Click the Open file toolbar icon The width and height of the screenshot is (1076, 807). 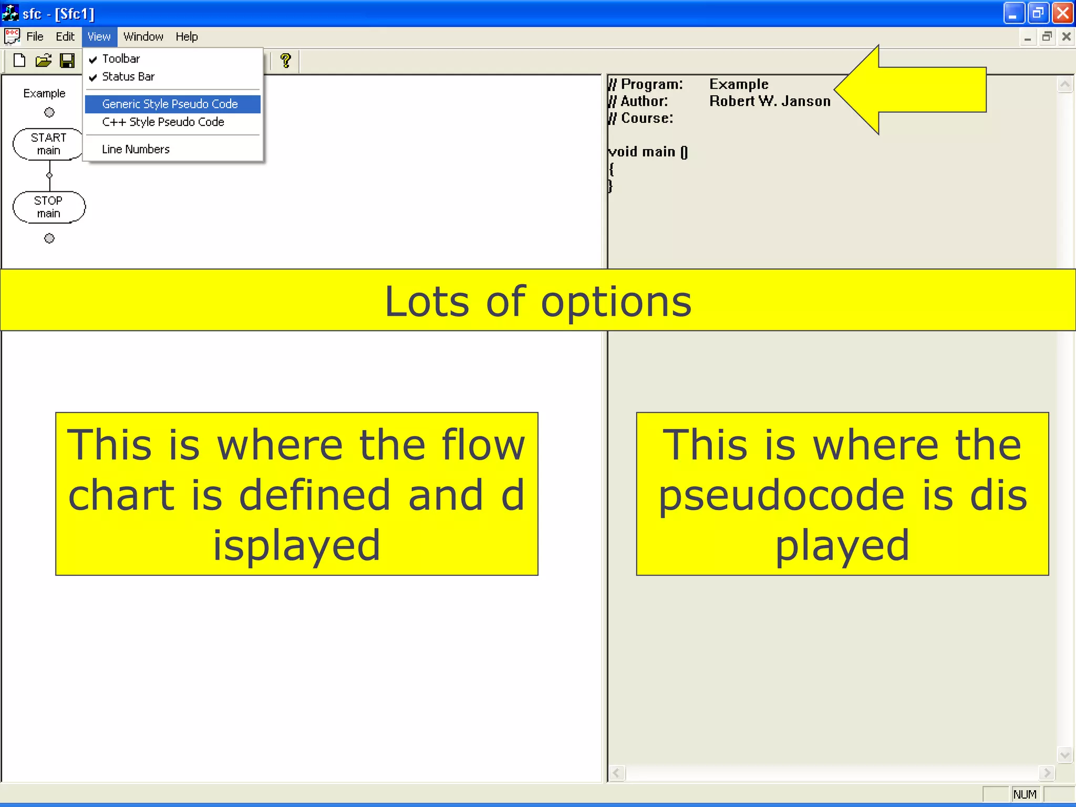(x=44, y=61)
